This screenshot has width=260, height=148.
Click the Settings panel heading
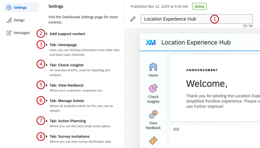click(x=56, y=6)
